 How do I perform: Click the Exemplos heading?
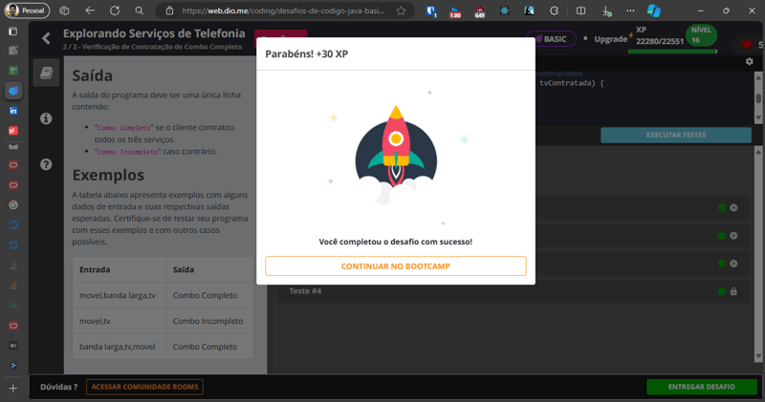[x=108, y=175]
